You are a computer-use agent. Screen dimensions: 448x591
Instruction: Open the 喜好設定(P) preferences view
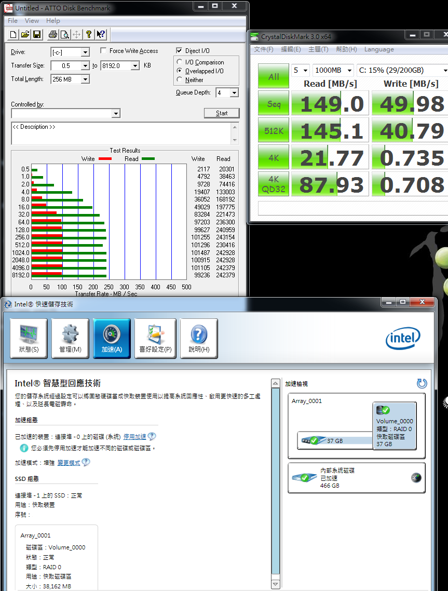point(155,338)
